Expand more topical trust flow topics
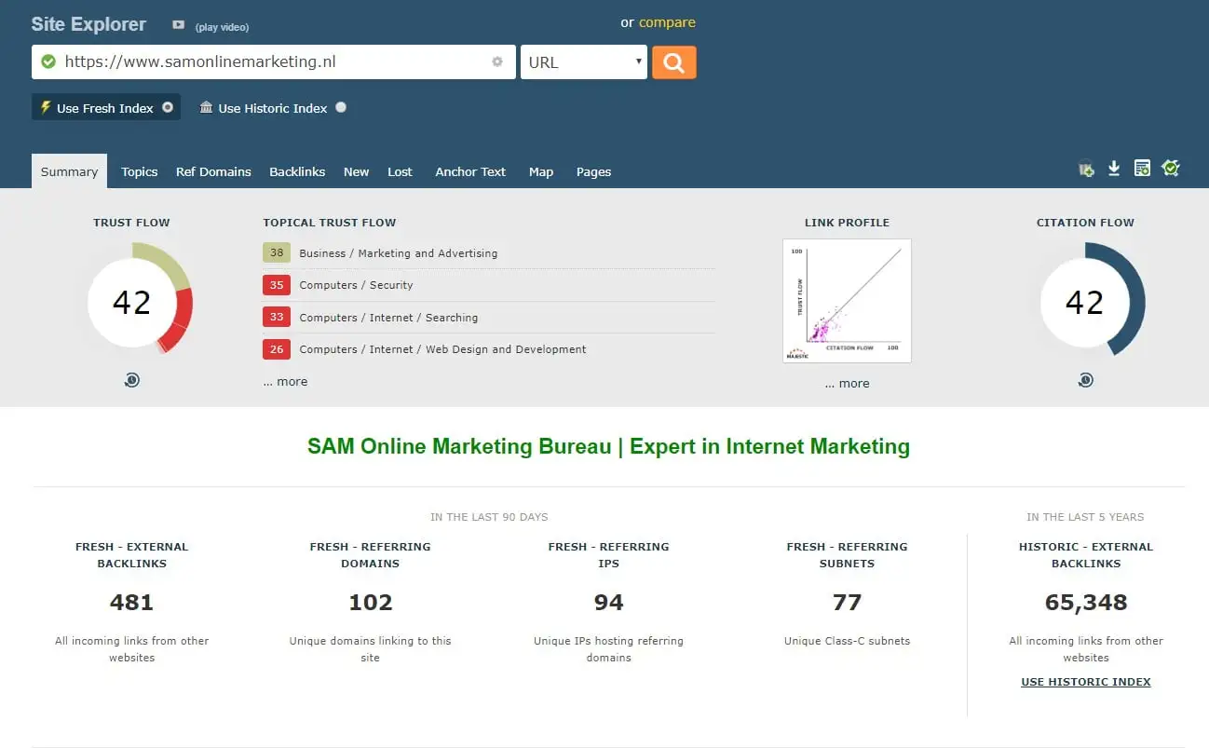The height and width of the screenshot is (748, 1209). coord(285,382)
